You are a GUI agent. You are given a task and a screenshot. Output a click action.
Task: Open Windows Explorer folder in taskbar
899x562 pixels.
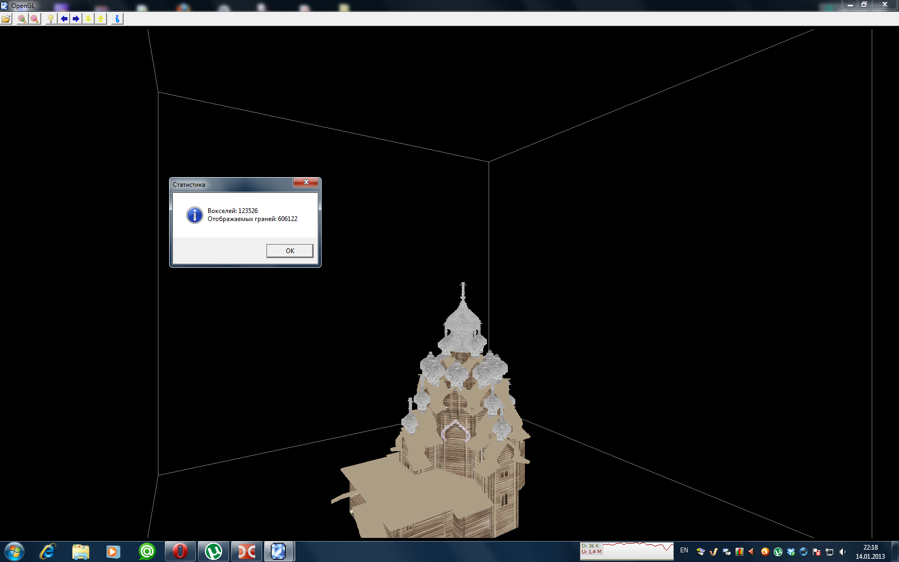[80, 551]
